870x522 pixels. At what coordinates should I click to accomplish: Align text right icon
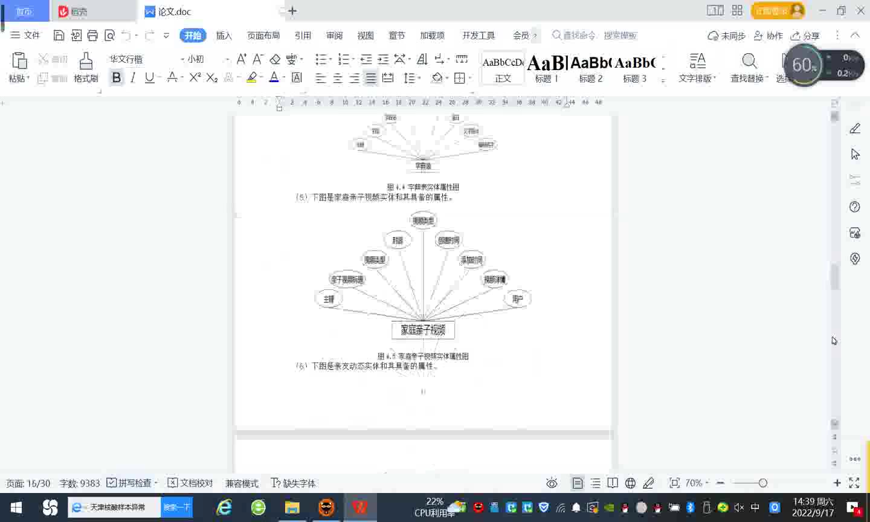click(x=355, y=78)
